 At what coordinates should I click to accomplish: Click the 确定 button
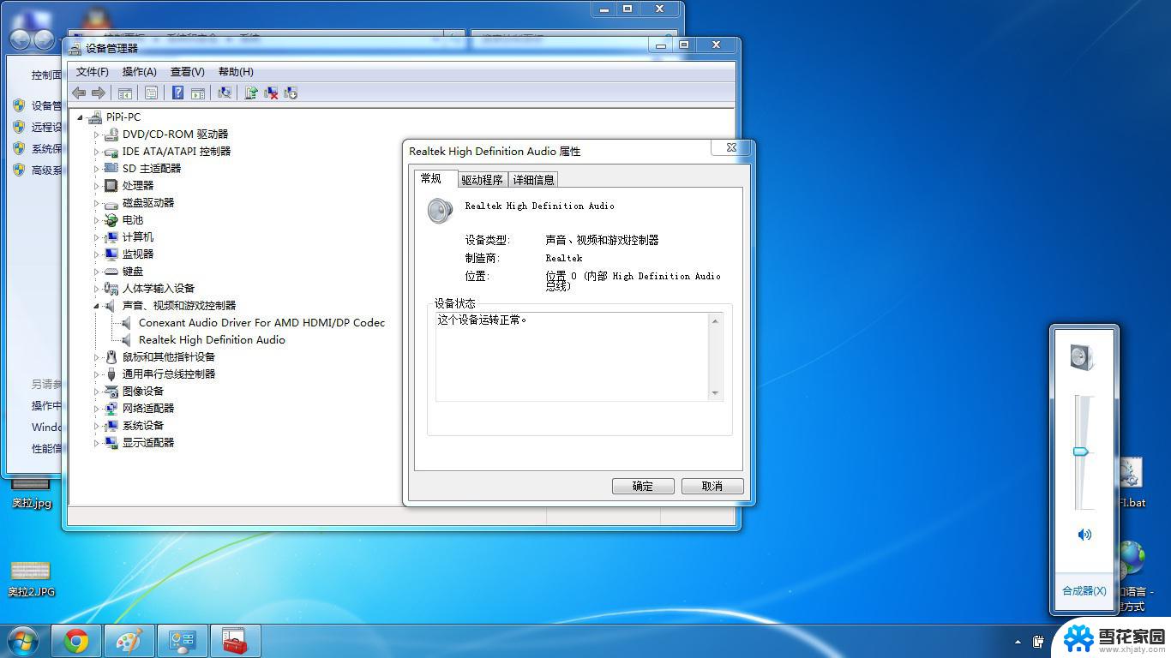[x=643, y=486]
